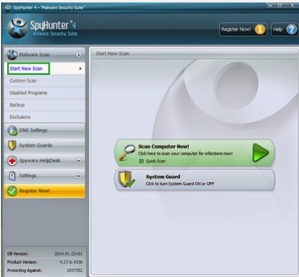Click the SpyHunter logo in the header
The width and height of the screenshot is (299, 277).
[17, 28]
